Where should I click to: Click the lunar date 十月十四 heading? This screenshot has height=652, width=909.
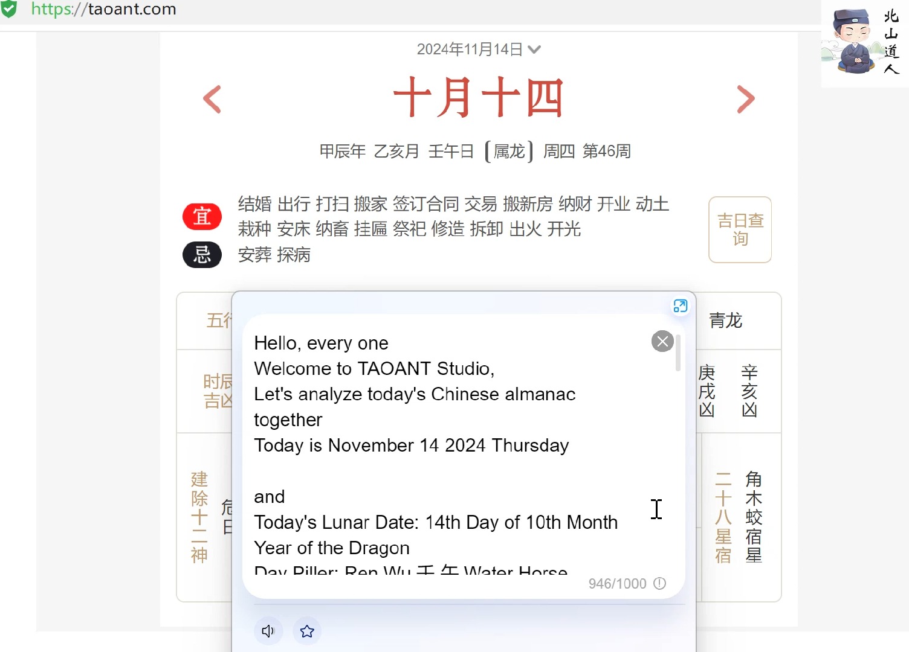click(479, 98)
